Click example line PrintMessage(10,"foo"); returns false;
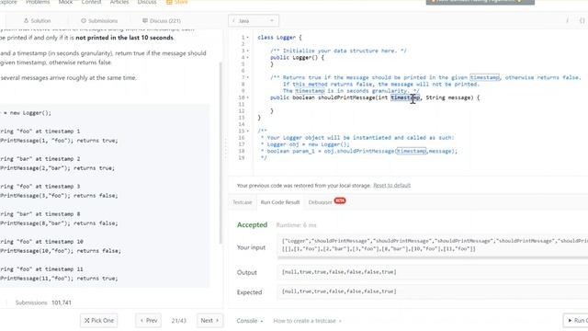The width and height of the screenshot is (588, 331). click(61, 251)
